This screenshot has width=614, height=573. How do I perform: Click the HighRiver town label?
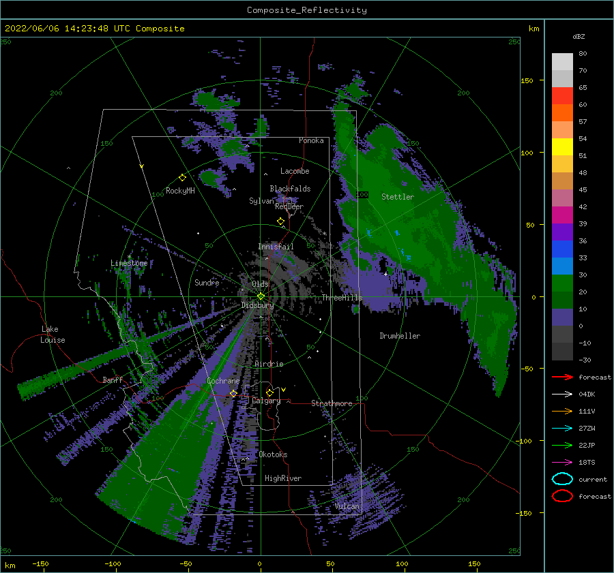click(x=283, y=478)
